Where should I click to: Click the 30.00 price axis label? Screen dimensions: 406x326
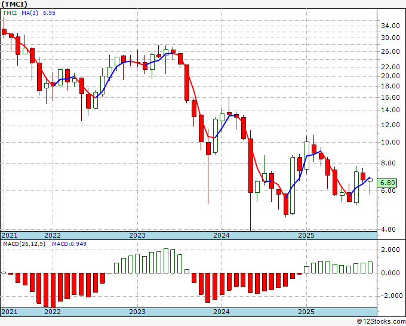click(390, 38)
